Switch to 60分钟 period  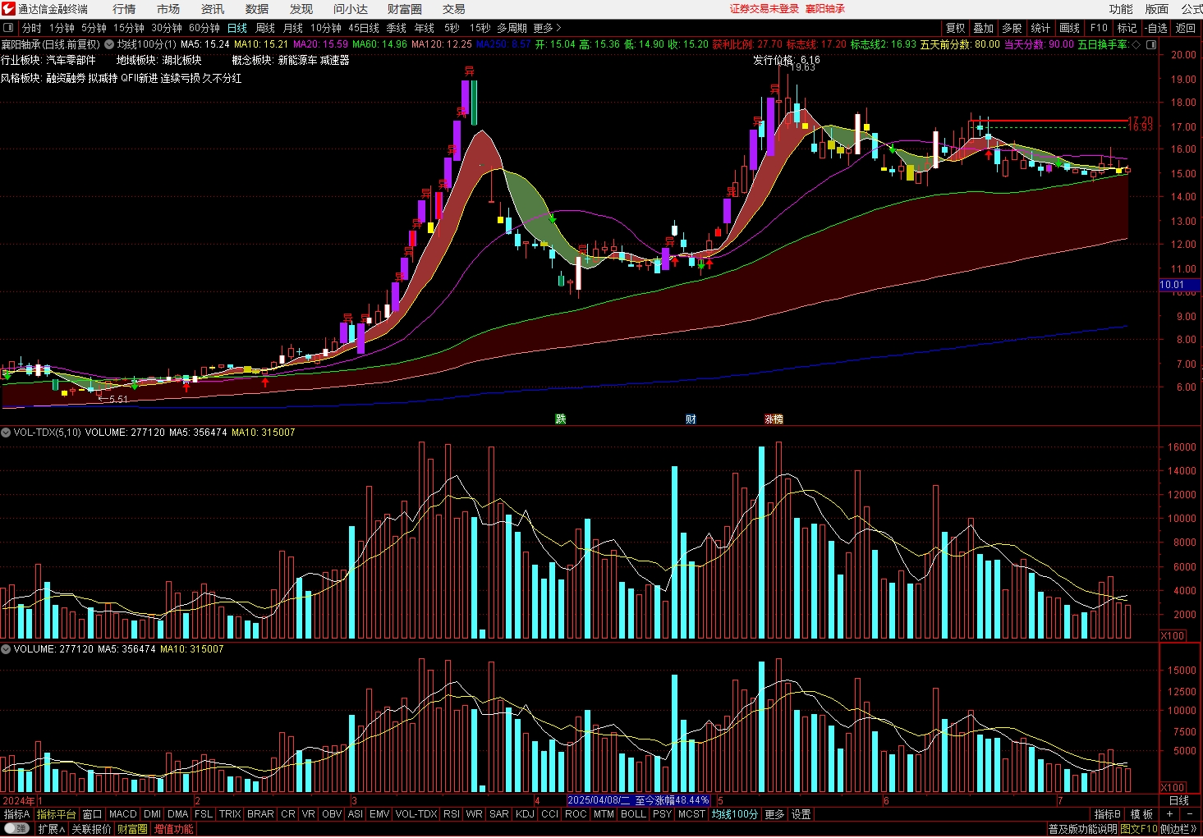point(204,28)
